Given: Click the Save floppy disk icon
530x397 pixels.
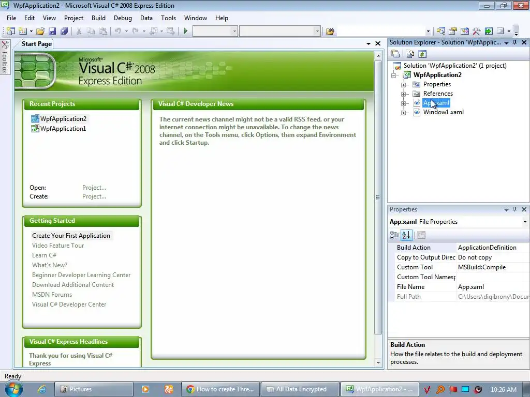Looking at the screenshot, I should pos(52,31).
